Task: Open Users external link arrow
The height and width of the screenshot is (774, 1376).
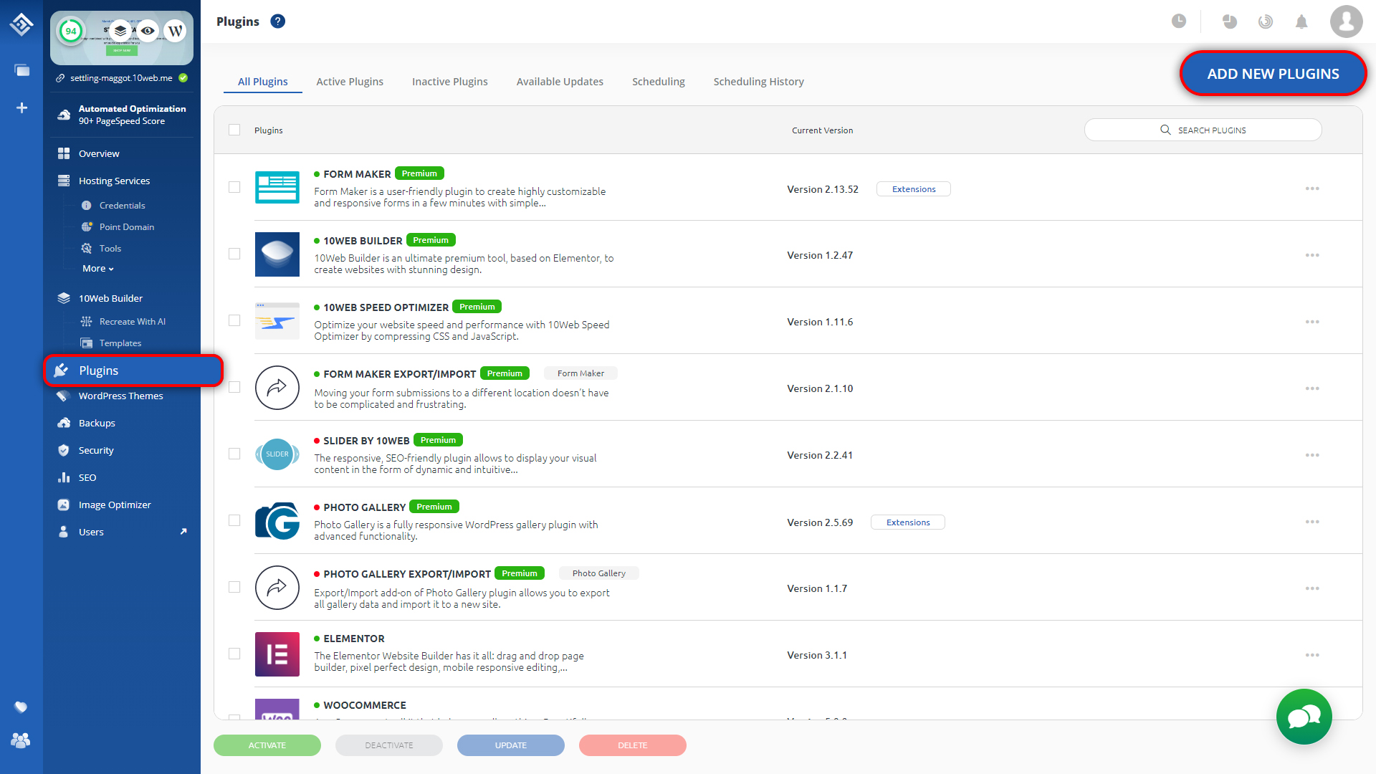Action: [x=183, y=531]
